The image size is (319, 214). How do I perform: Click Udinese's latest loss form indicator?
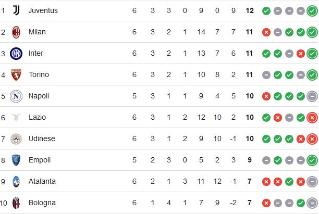(312, 139)
